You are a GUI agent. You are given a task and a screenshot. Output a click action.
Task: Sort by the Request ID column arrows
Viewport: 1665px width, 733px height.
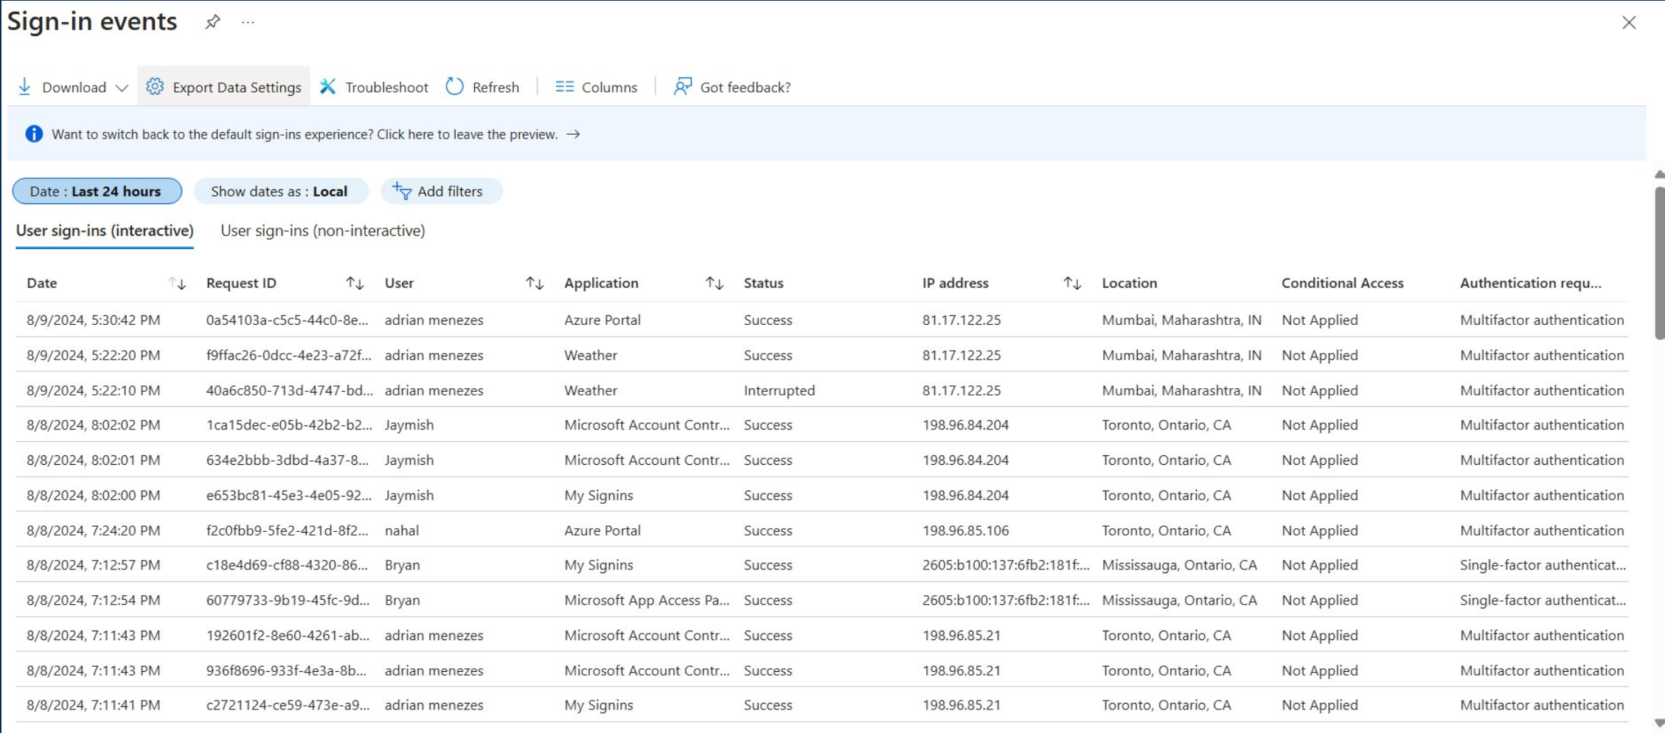355,283
